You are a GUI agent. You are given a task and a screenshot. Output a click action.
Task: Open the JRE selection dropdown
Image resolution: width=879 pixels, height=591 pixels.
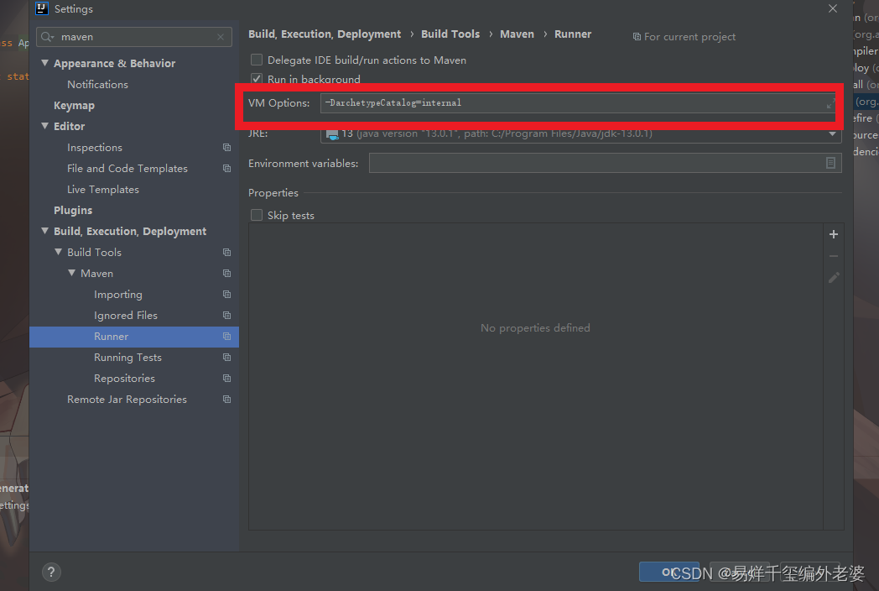pos(833,133)
